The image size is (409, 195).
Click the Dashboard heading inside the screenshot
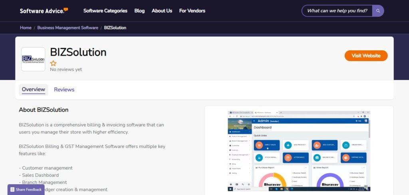click(x=263, y=127)
